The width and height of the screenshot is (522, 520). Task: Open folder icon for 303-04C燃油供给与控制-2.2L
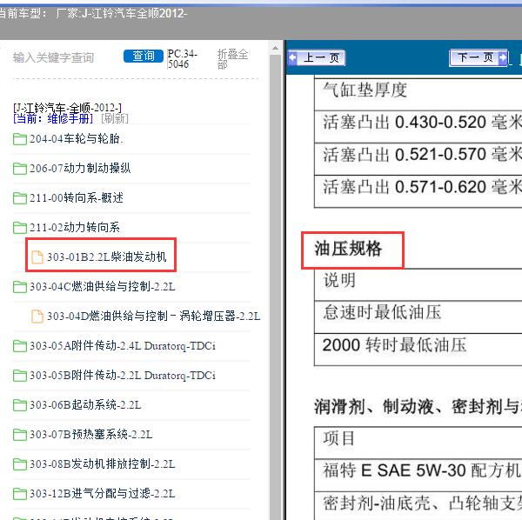[20, 287]
